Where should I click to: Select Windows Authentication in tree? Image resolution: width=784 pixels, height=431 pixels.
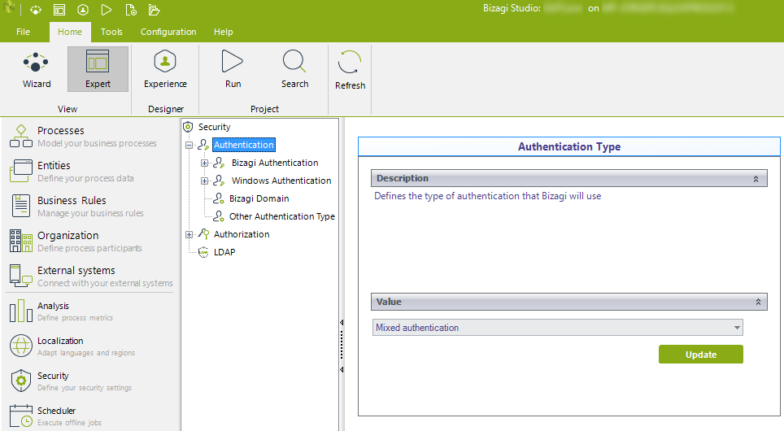tap(281, 181)
